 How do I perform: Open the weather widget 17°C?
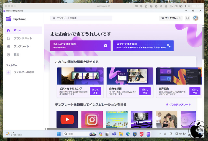pyautogui.click(x=14, y=134)
